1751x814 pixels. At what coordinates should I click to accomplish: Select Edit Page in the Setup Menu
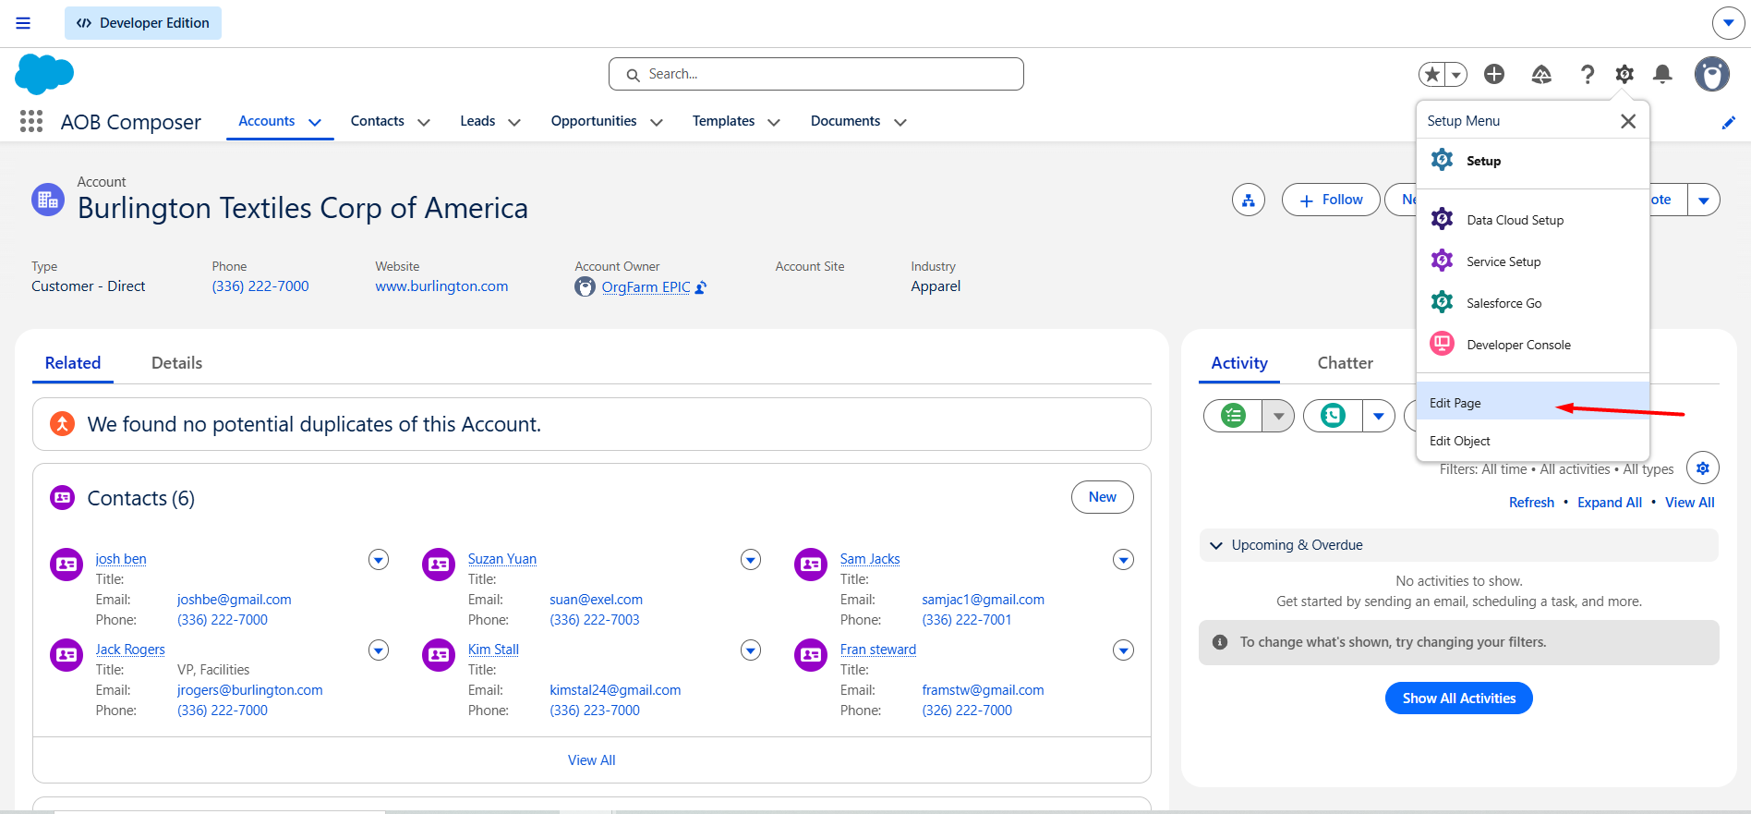[x=1533, y=403]
